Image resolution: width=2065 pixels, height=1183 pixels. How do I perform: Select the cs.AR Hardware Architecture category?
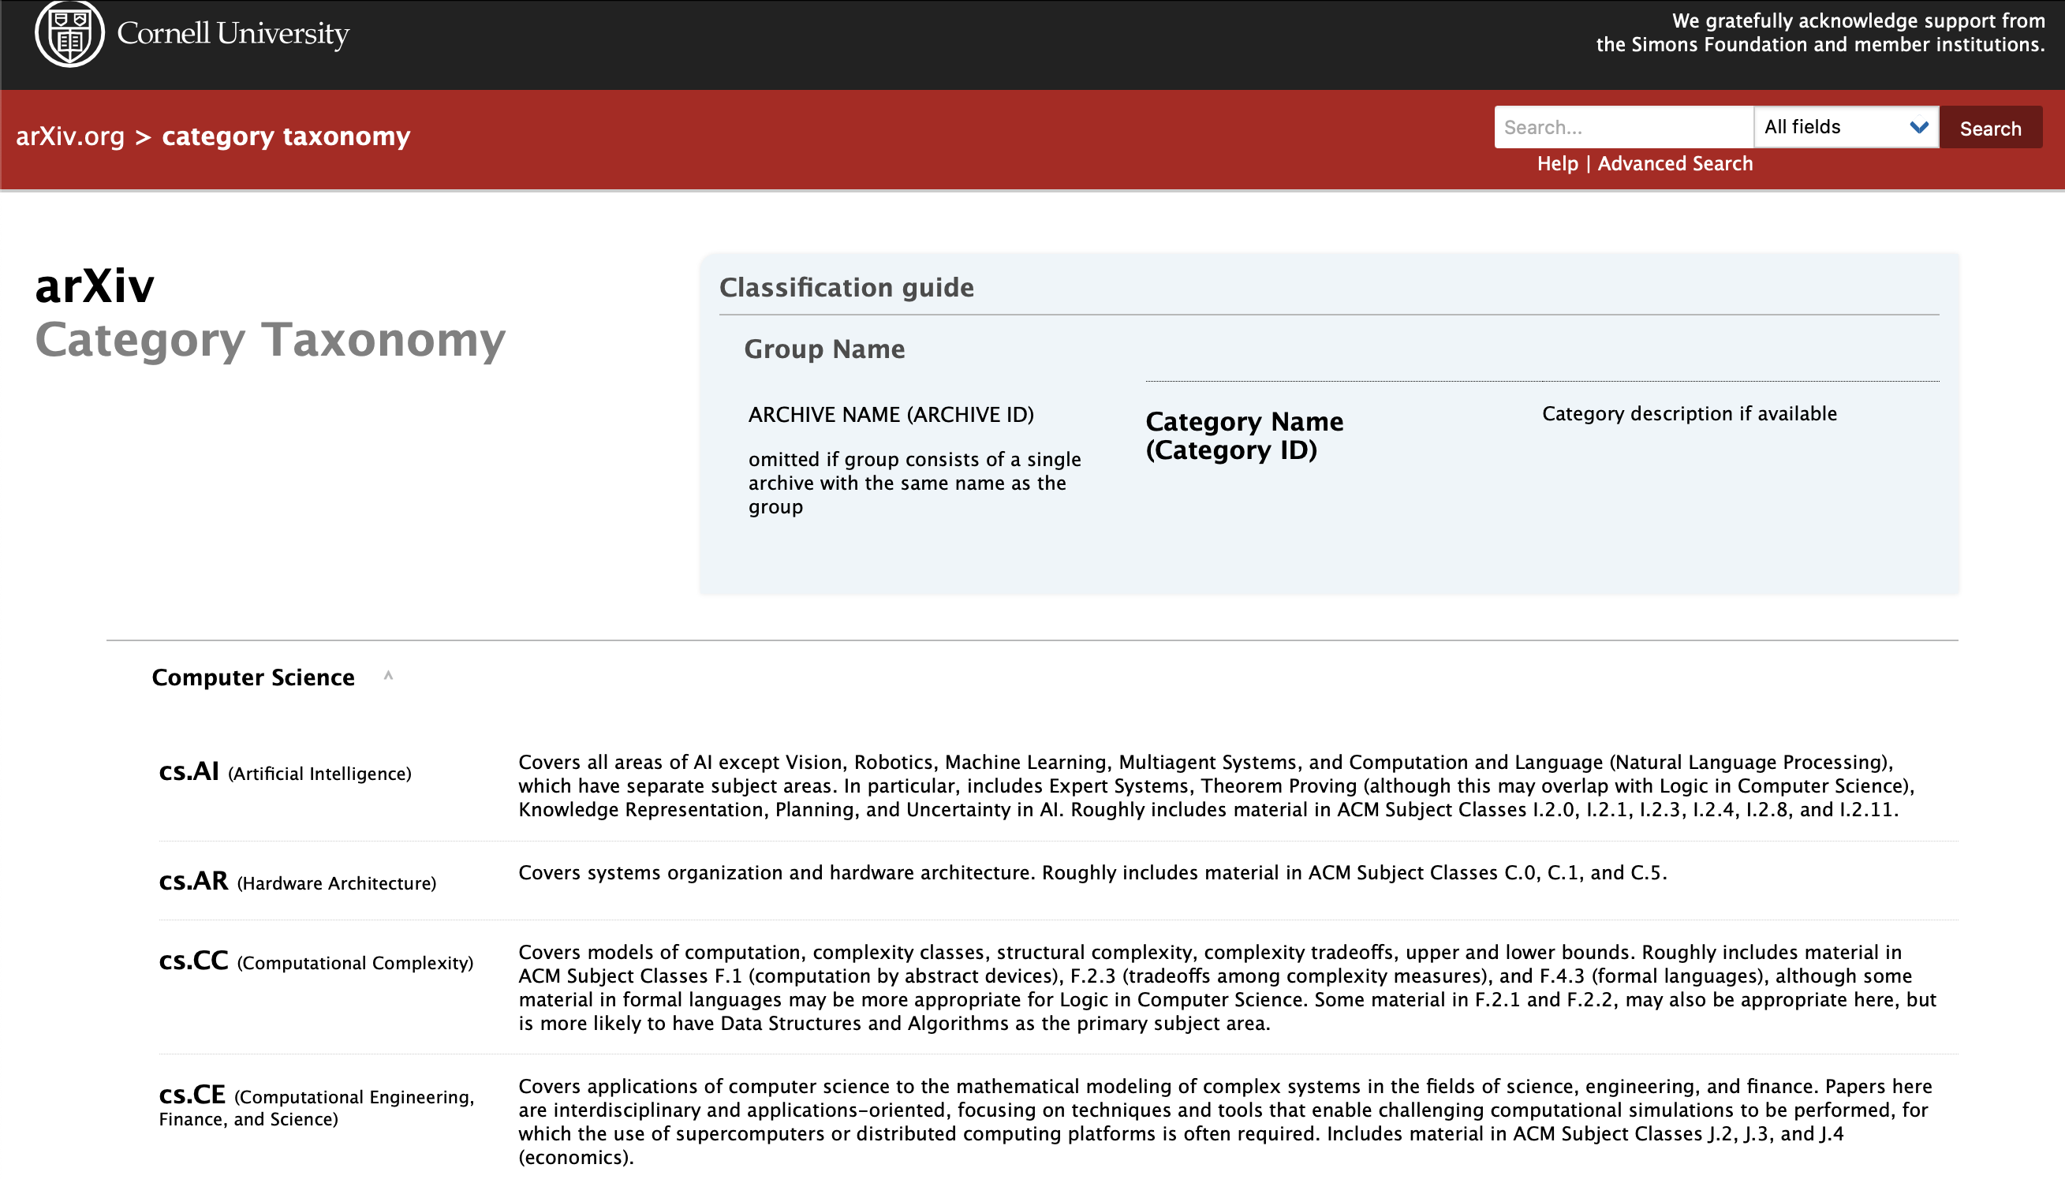[193, 881]
